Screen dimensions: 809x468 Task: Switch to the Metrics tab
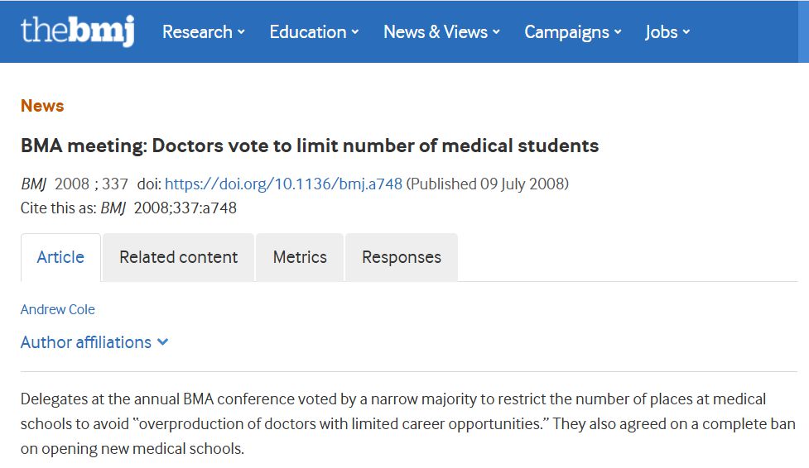pos(300,257)
